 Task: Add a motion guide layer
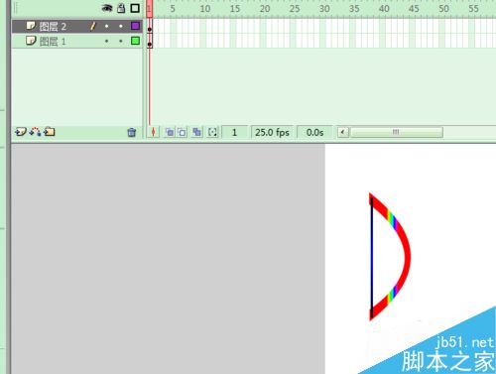(x=35, y=132)
